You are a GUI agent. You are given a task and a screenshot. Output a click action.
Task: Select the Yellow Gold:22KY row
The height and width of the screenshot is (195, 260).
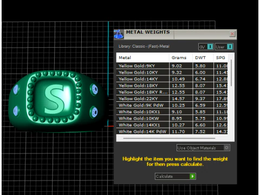pos(172,99)
